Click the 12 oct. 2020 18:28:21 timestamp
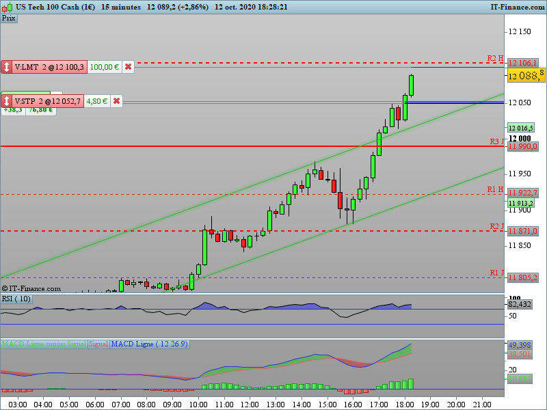This screenshot has height=410, width=547. (251, 7)
